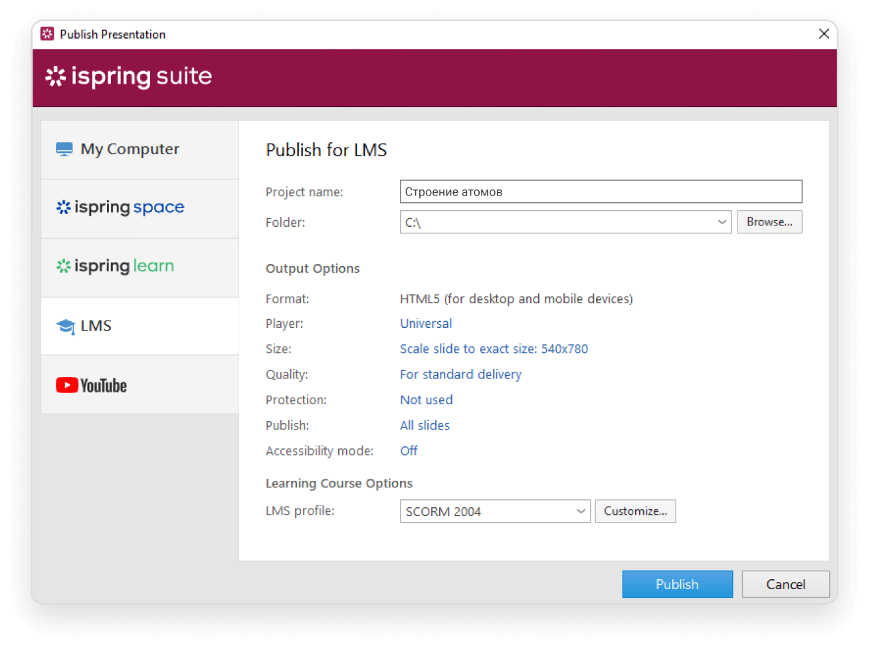Click the LMS graduation cap icon
869x647 pixels.
click(66, 326)
